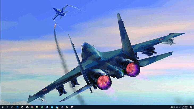The width and height of the screenshot is (194, 109).
Task: Switch input language via ESP indicator
Action: click(180, 107)
